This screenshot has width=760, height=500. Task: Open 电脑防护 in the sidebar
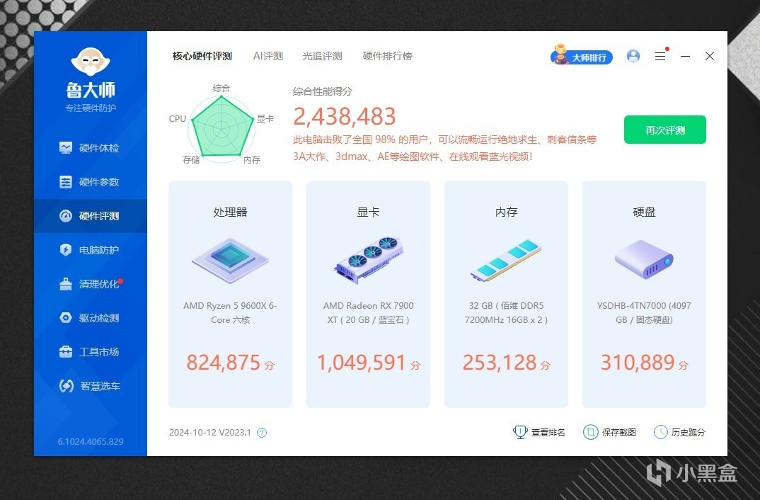90,250
